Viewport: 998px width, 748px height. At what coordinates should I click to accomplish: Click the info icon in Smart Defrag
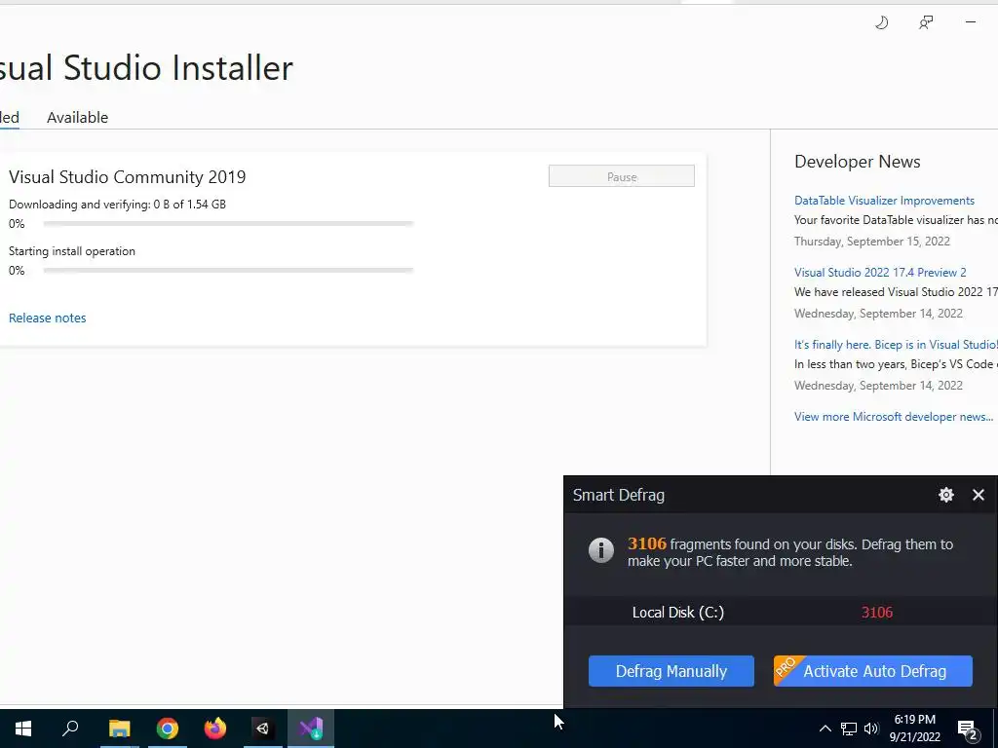click(x=600, y=550)
